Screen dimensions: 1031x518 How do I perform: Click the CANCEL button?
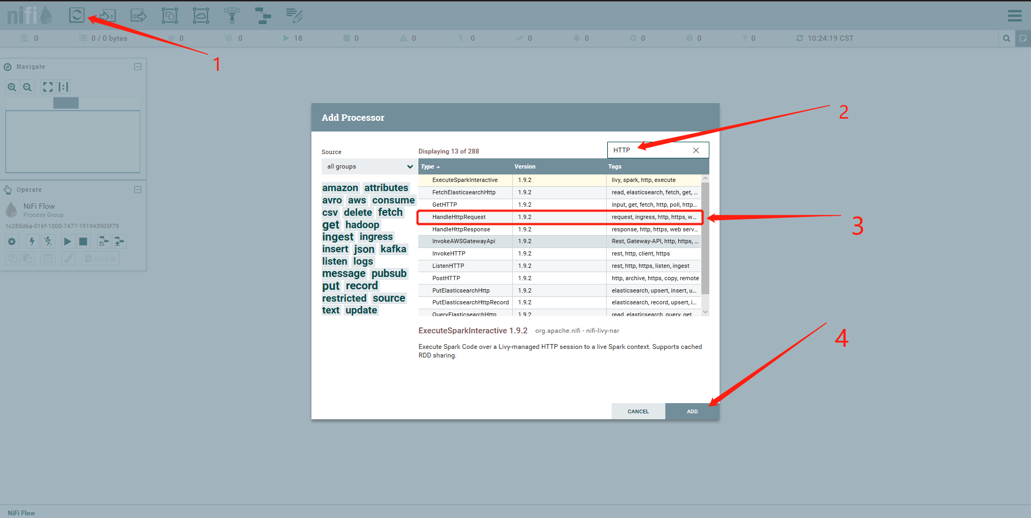[638, 411]
